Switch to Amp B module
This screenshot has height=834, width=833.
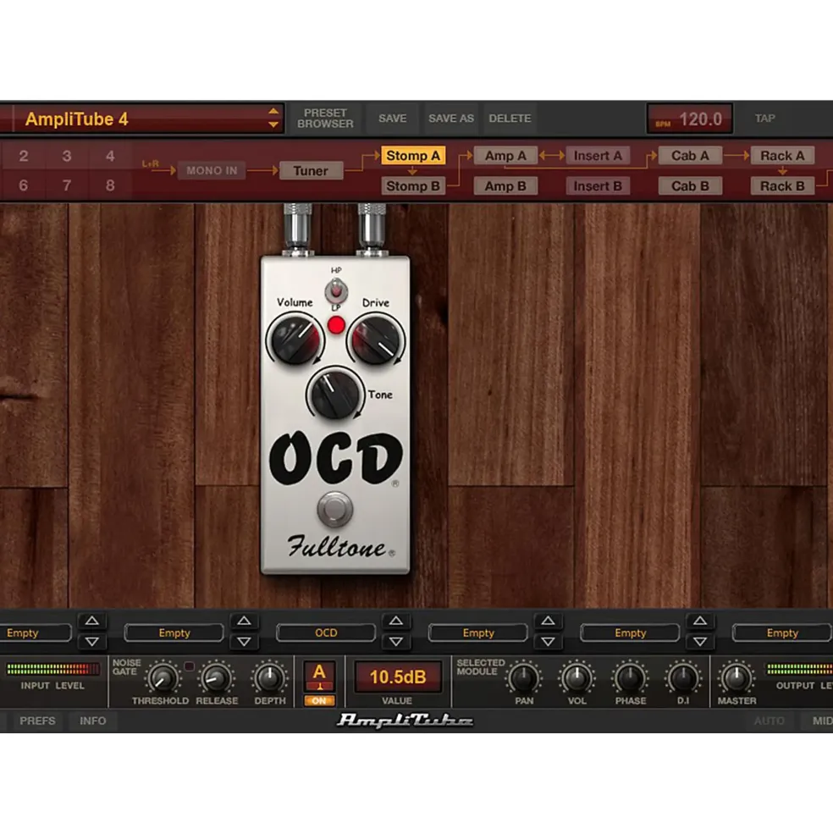(x=505, y=185)
